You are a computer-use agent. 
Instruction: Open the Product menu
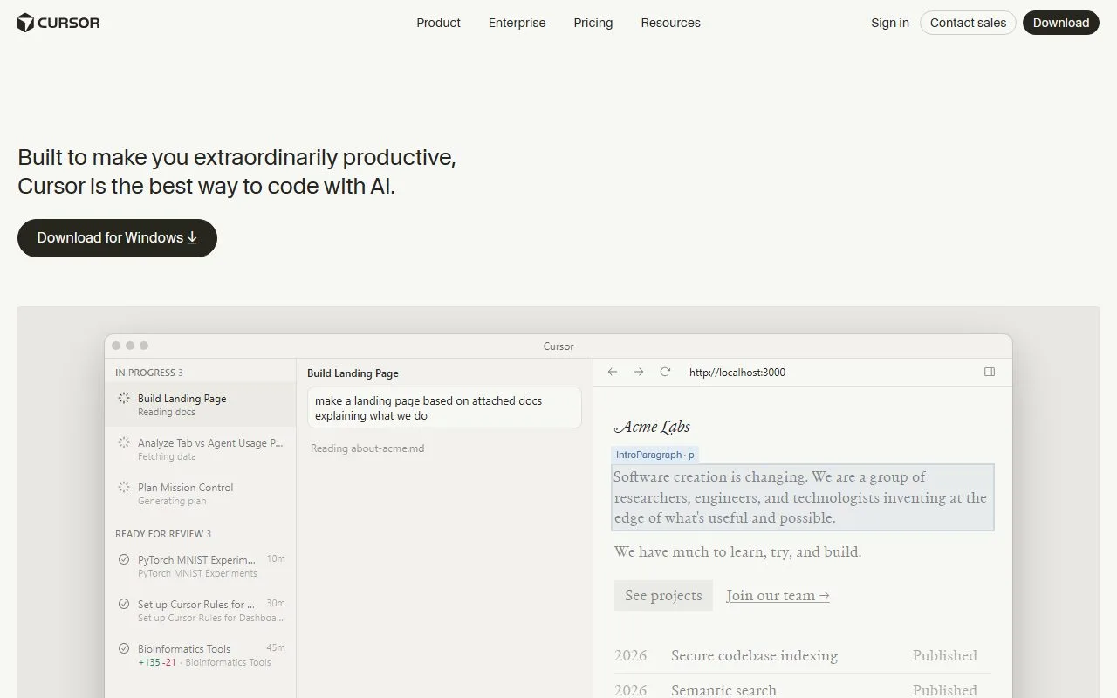click(x=438, y=23)
